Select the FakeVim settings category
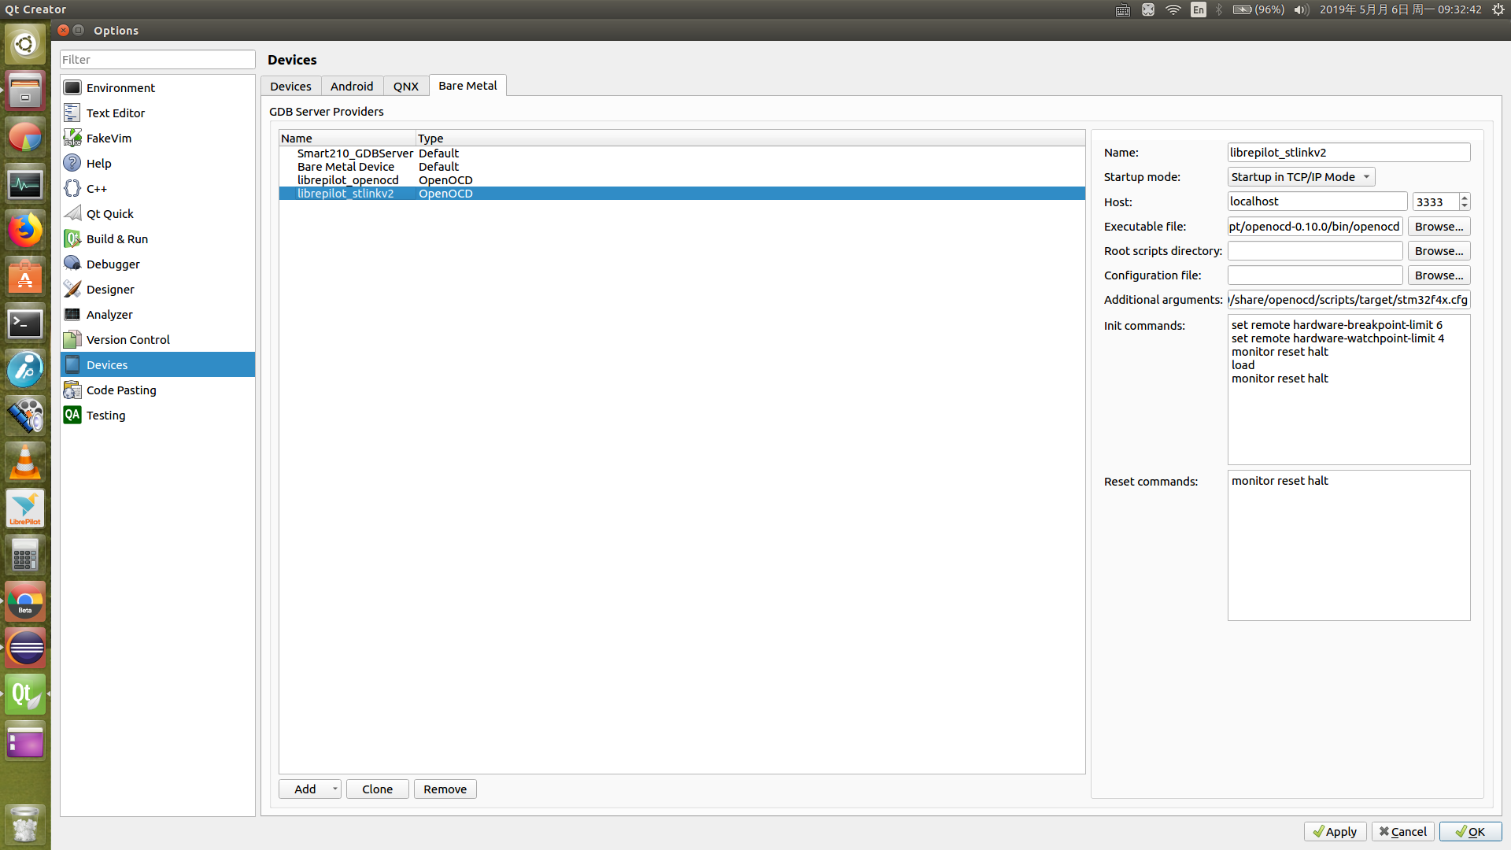1511x850 pixels. coord(108,138)
